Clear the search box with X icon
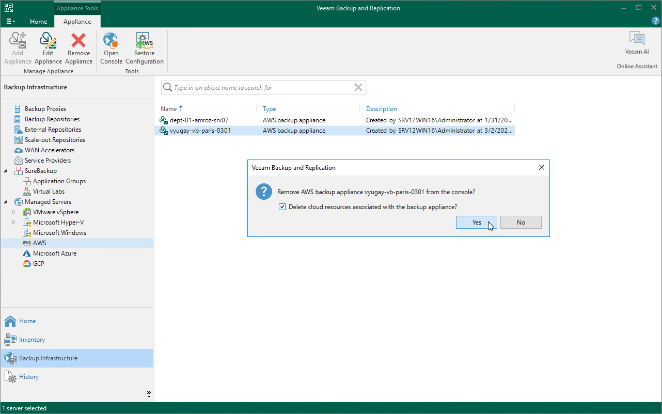The image size is (662, 414). coord(358,88)
